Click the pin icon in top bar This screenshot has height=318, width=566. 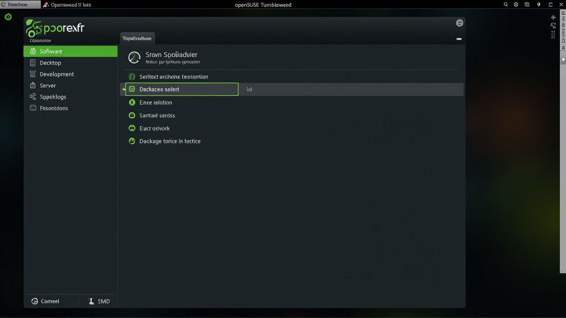click(x=539, y=4)
